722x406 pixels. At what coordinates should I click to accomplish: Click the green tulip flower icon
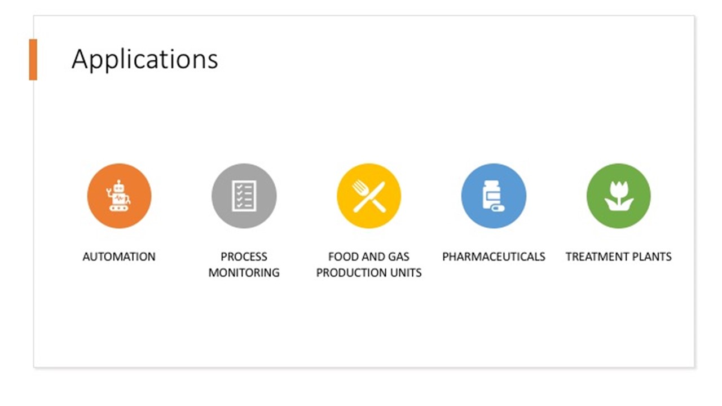tap(618, 196)
